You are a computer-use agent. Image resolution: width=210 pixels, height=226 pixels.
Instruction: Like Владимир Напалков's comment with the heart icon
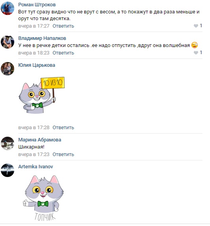tap(196, 53)
